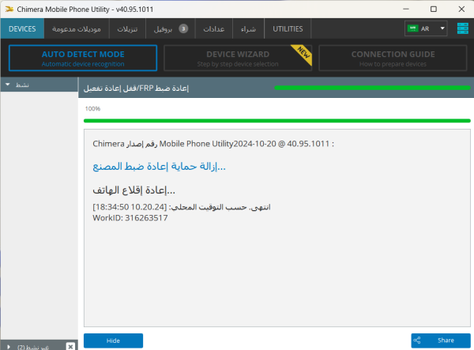This screenshot has width=474, height=350.
Task: Click the 100% progress label
Action: pos(92,108)
